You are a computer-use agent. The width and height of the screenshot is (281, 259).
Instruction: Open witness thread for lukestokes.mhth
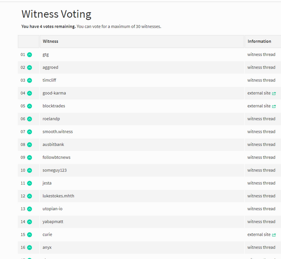pyautogui.click(x=261, y=196)
